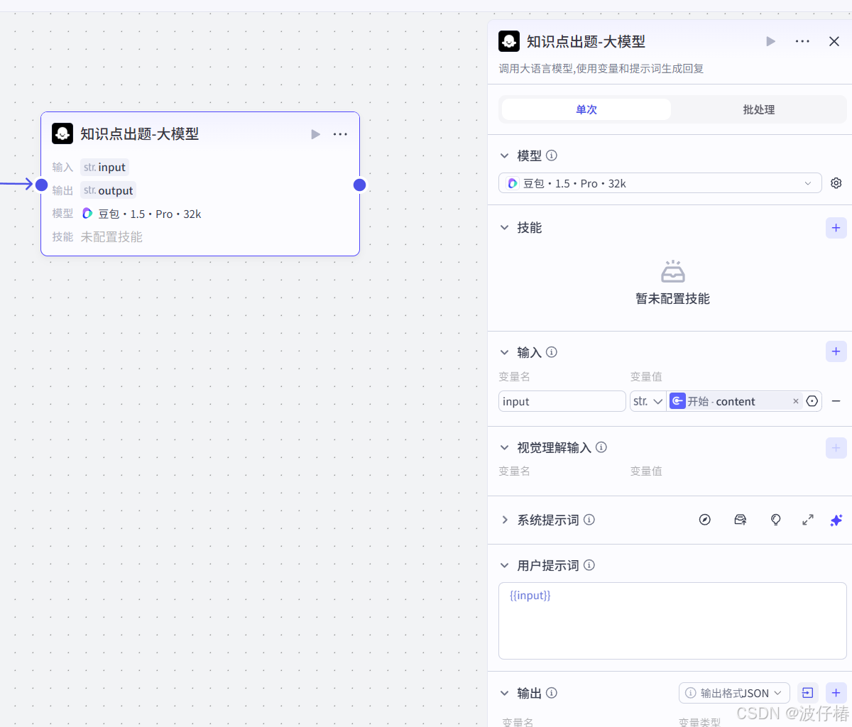The height and width of the screenshot is (727, 852).
Task: Open the 豆包 1.5 Pro 32k model dropdown
Action: (x=660, y=183)
